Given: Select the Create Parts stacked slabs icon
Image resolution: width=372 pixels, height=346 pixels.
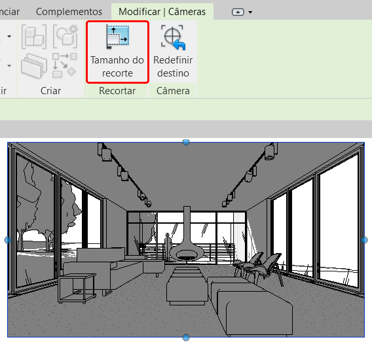Looking at the screenshot, I should [x=34, y=66].
